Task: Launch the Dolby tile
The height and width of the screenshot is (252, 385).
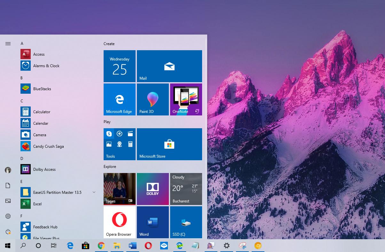Action: point(153,189)
